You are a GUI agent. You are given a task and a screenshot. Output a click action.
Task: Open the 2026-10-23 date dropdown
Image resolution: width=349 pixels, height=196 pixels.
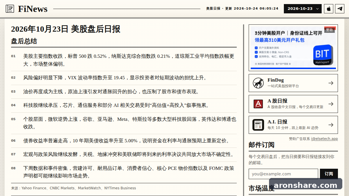303,9
